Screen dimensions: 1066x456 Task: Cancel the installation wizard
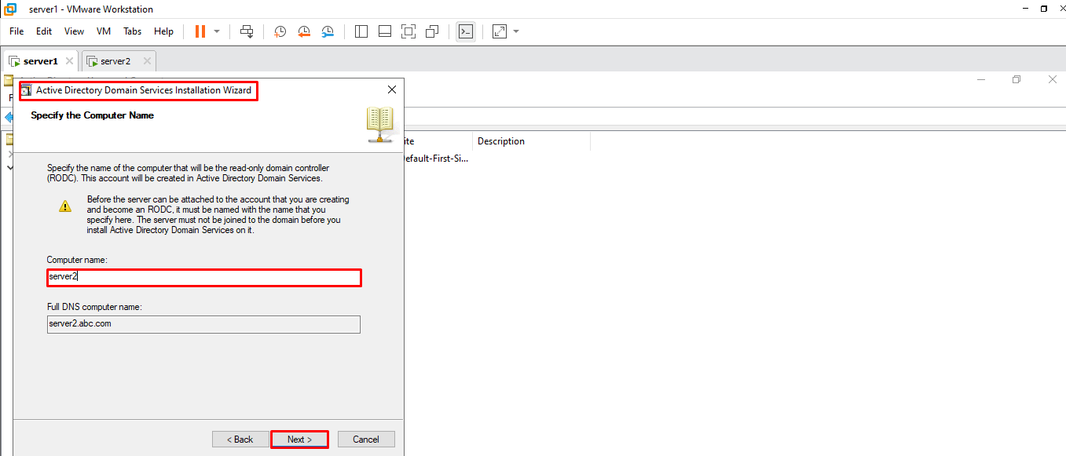pyautogui.click(x=366, y=440)
